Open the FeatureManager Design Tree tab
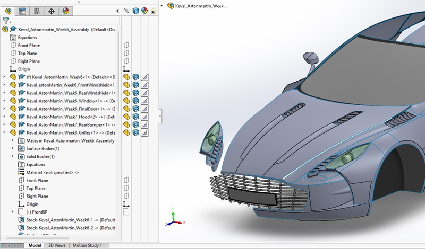This screenshot has width=425, height=249. (x=8, y=11)
